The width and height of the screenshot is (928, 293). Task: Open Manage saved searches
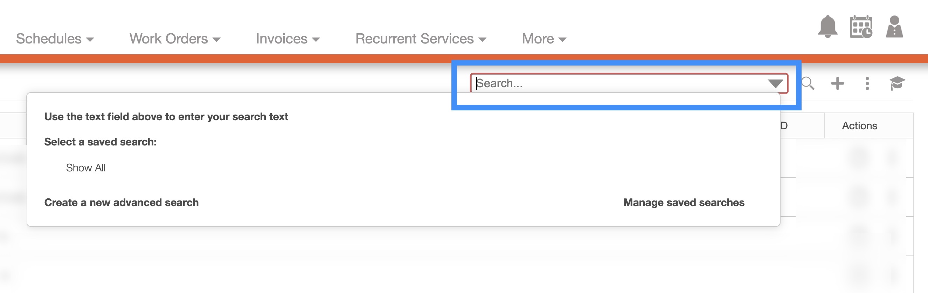pos(683,203)
